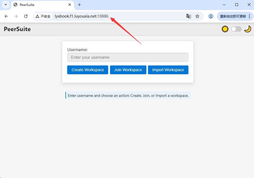The image size is (254, 178).
Task: Reload the current page
Action: coord(26,16)
